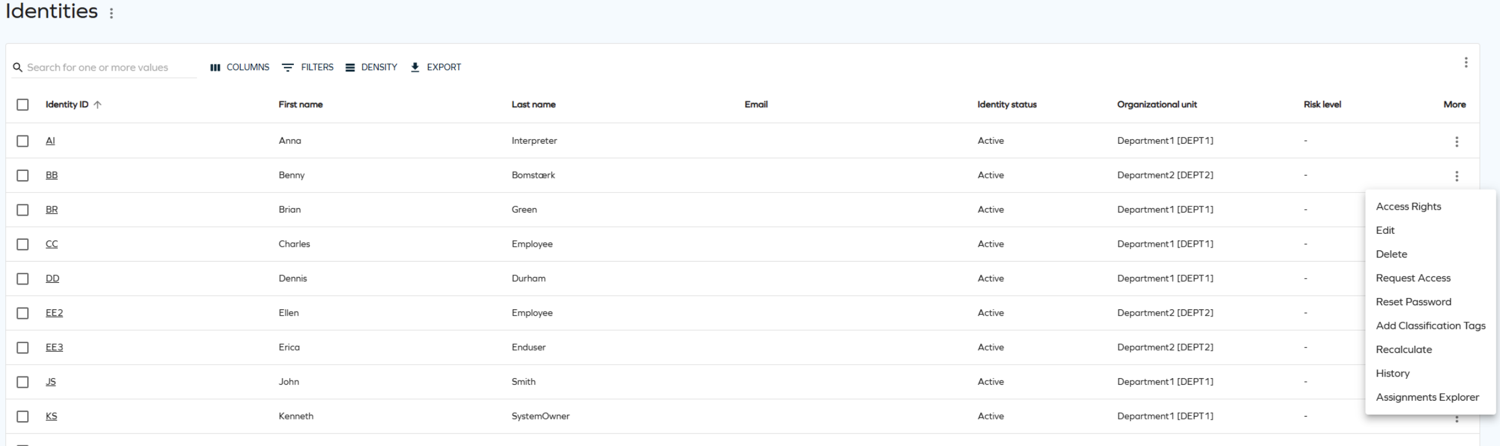Click the 'Charles' first name cell
1500x446 pixels.
[x=294, y=244]
